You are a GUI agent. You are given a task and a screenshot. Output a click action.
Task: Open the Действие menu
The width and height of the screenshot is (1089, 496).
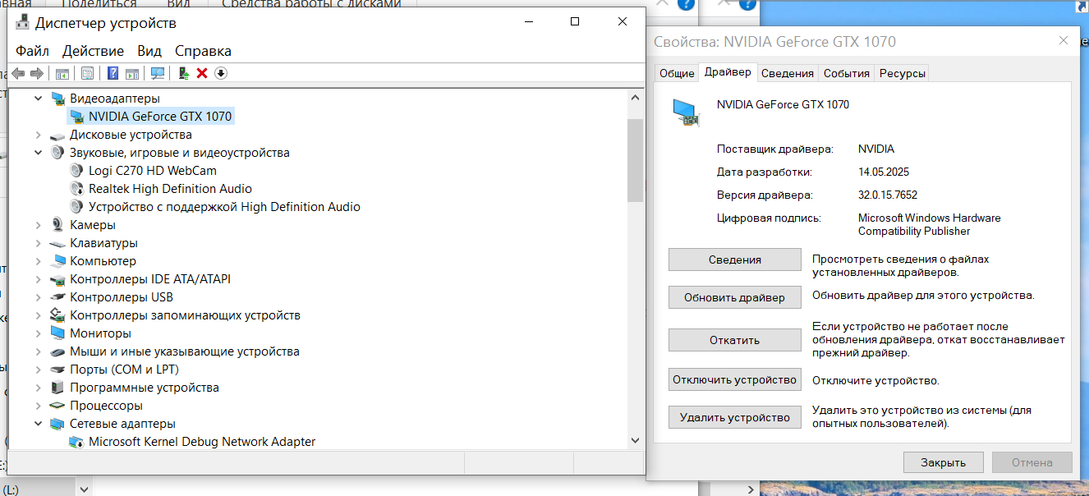(x=94, y=51)
